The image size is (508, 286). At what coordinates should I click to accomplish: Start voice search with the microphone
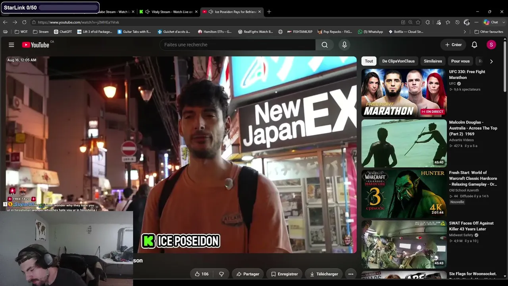344,45
